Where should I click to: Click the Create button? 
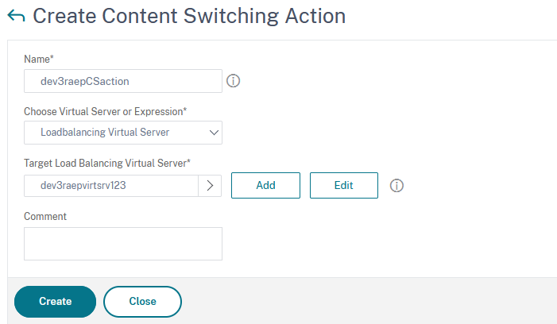(55, 301)
